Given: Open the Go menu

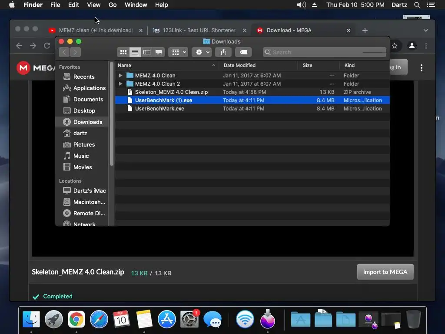Looking at the screenshot, I should tap(113, 5).
